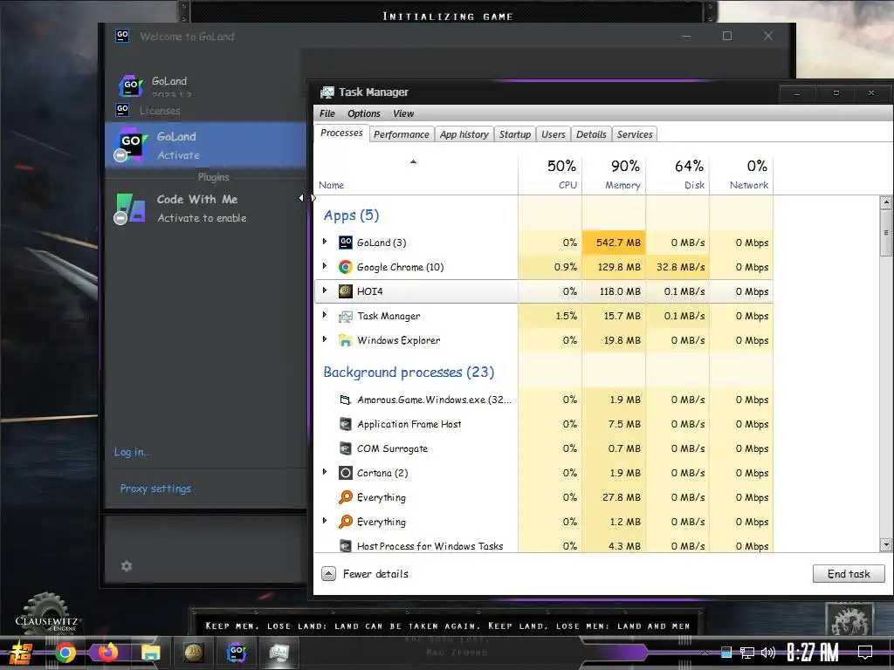
Task: Expand the Google Chrome (10) process group
Action: click(325, 266)
